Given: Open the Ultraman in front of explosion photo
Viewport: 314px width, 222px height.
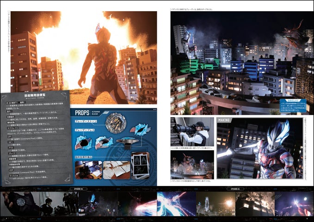Looking at the screenshot, I should (84, 57).
